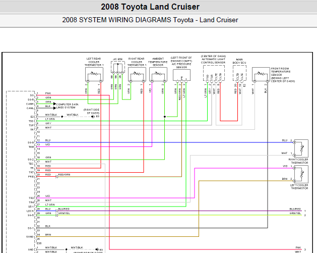Image resolution: width=317 pixels, height=253 pixels.
Task: Click the "PRE" terminal name
Action: tap(31, 177)
